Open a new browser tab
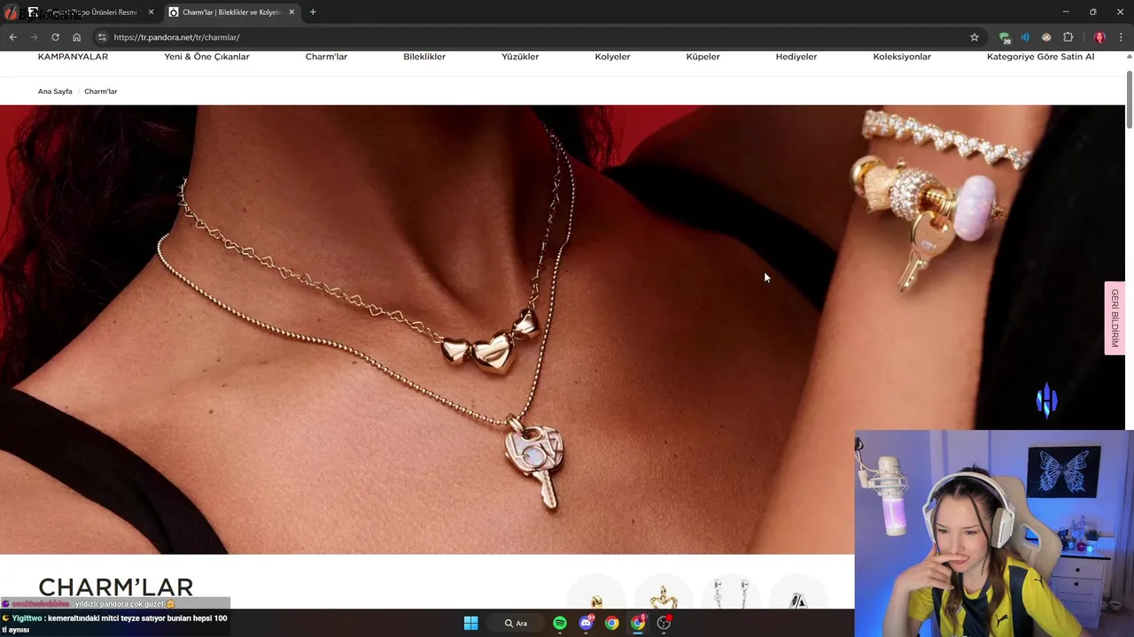Viewport: 1134px width, 637px height. pyautogui.click(x=313, y=12)
